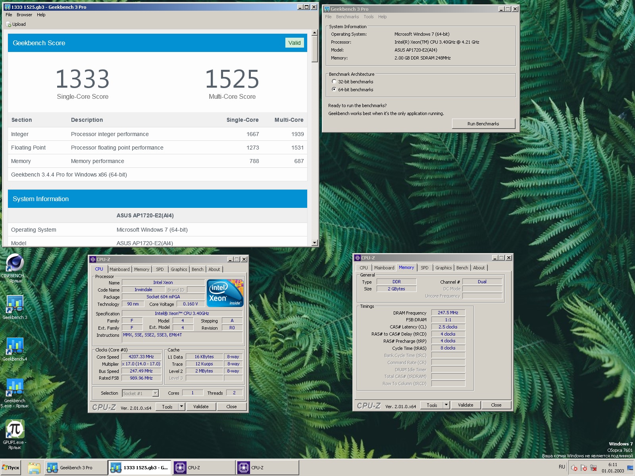Switch to SPD tab in right CPU-Z window
This screenshot has height=476, width=635.
(425, 268)
